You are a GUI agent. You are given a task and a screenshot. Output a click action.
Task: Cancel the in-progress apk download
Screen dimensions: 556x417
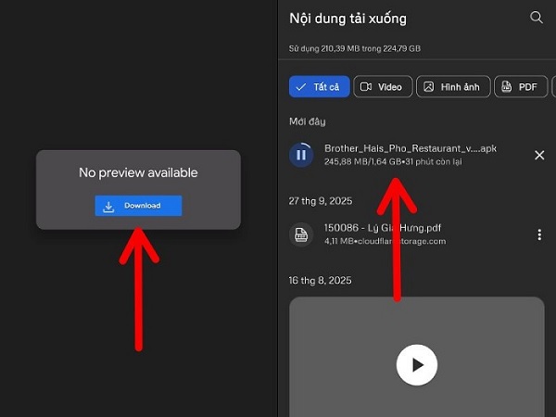pyautogui.click(x=539, y=155)
